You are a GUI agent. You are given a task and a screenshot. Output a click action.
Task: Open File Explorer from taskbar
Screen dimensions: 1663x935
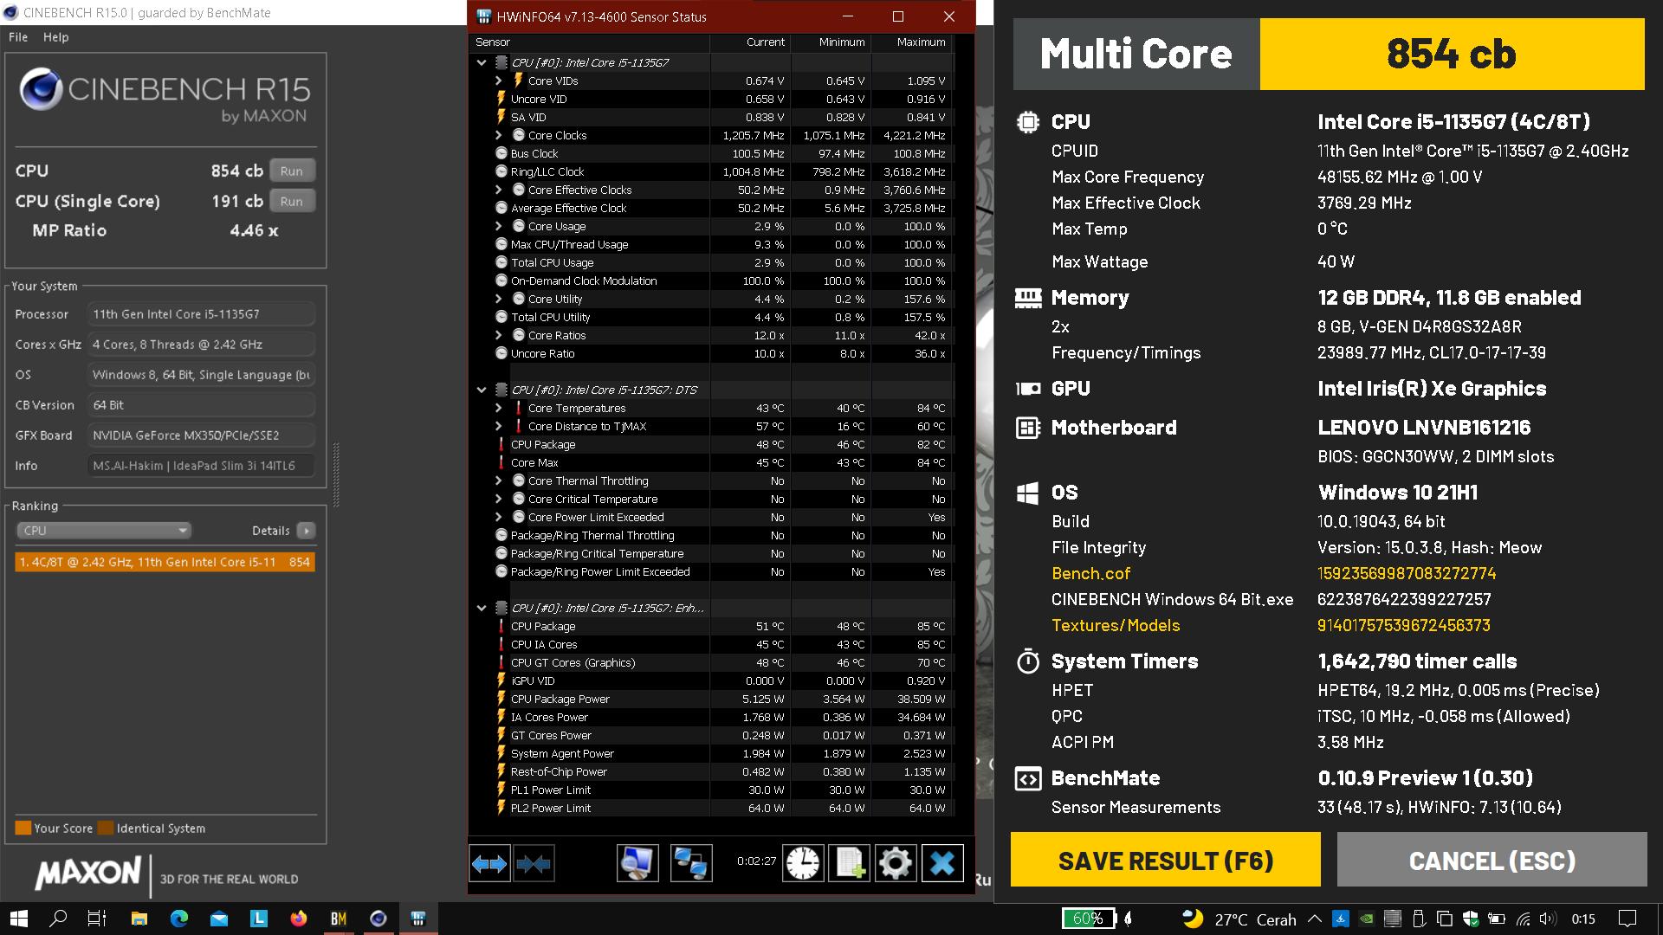pyautogui.click(x=139, y=919)
